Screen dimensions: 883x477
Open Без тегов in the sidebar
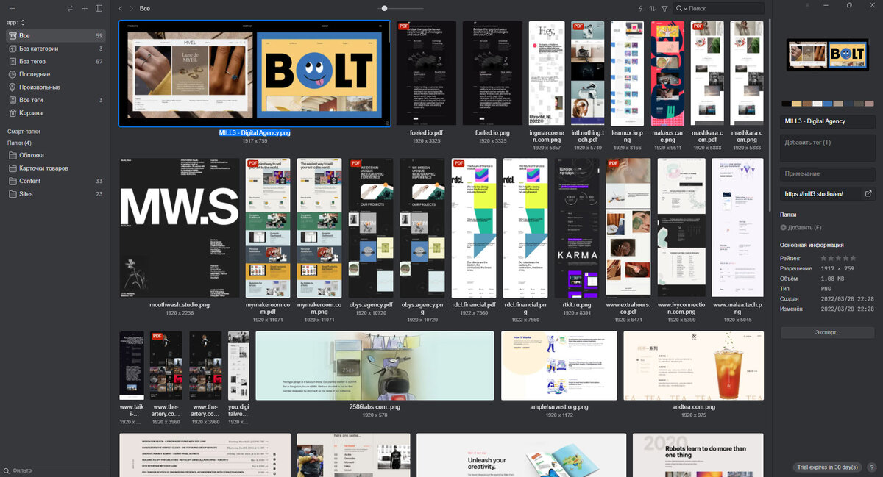[55, 61]
